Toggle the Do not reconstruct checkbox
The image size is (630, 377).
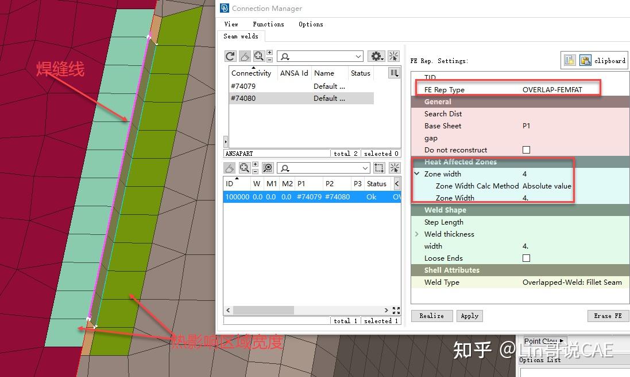tap(526, 150)
